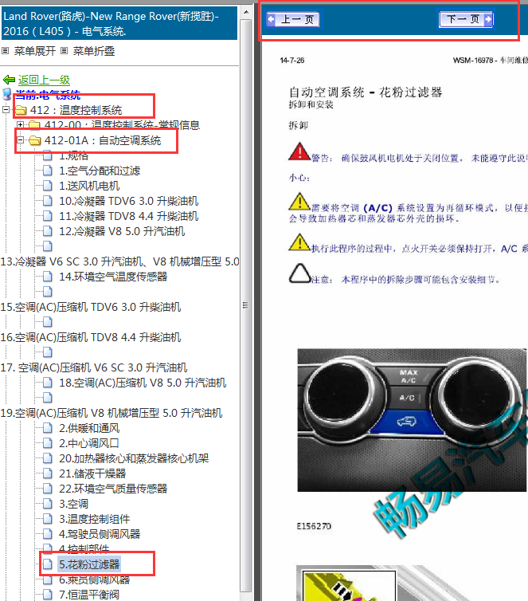Screen dimensions: 528x601
Task: Open 1.送风机电机 document
Action: coord(89,186)
